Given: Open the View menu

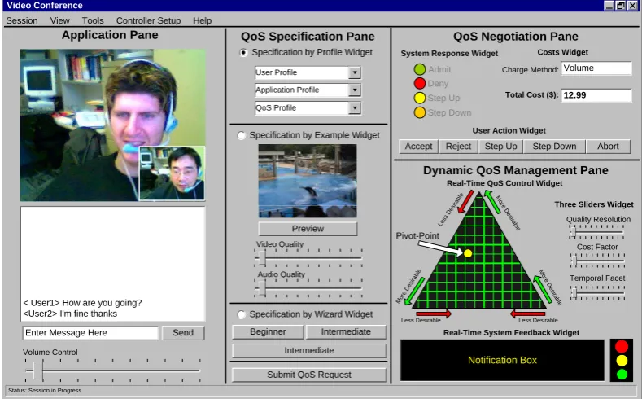Looking at the screenshot, I should (59, 20).
